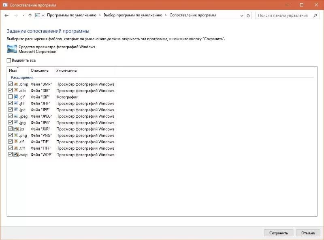The image size is (324, 240).
Task: Select the 'Файл "WDP"' description cell
Action: pyautogui.click(x=42, y=154)
